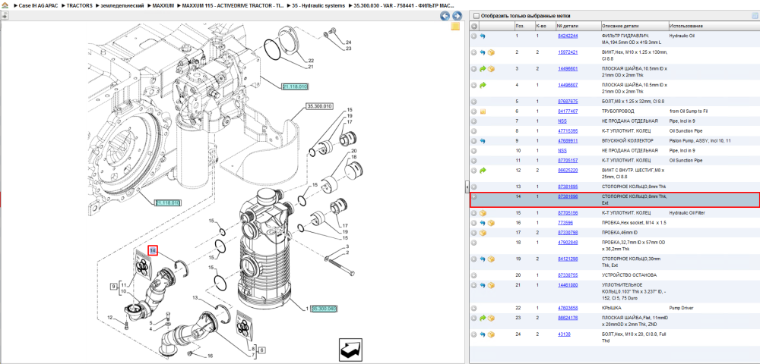Viewport: 760px width, 364px height.
Task: Click the yellow note icon on diagram
Action: [x=455, y=27]
